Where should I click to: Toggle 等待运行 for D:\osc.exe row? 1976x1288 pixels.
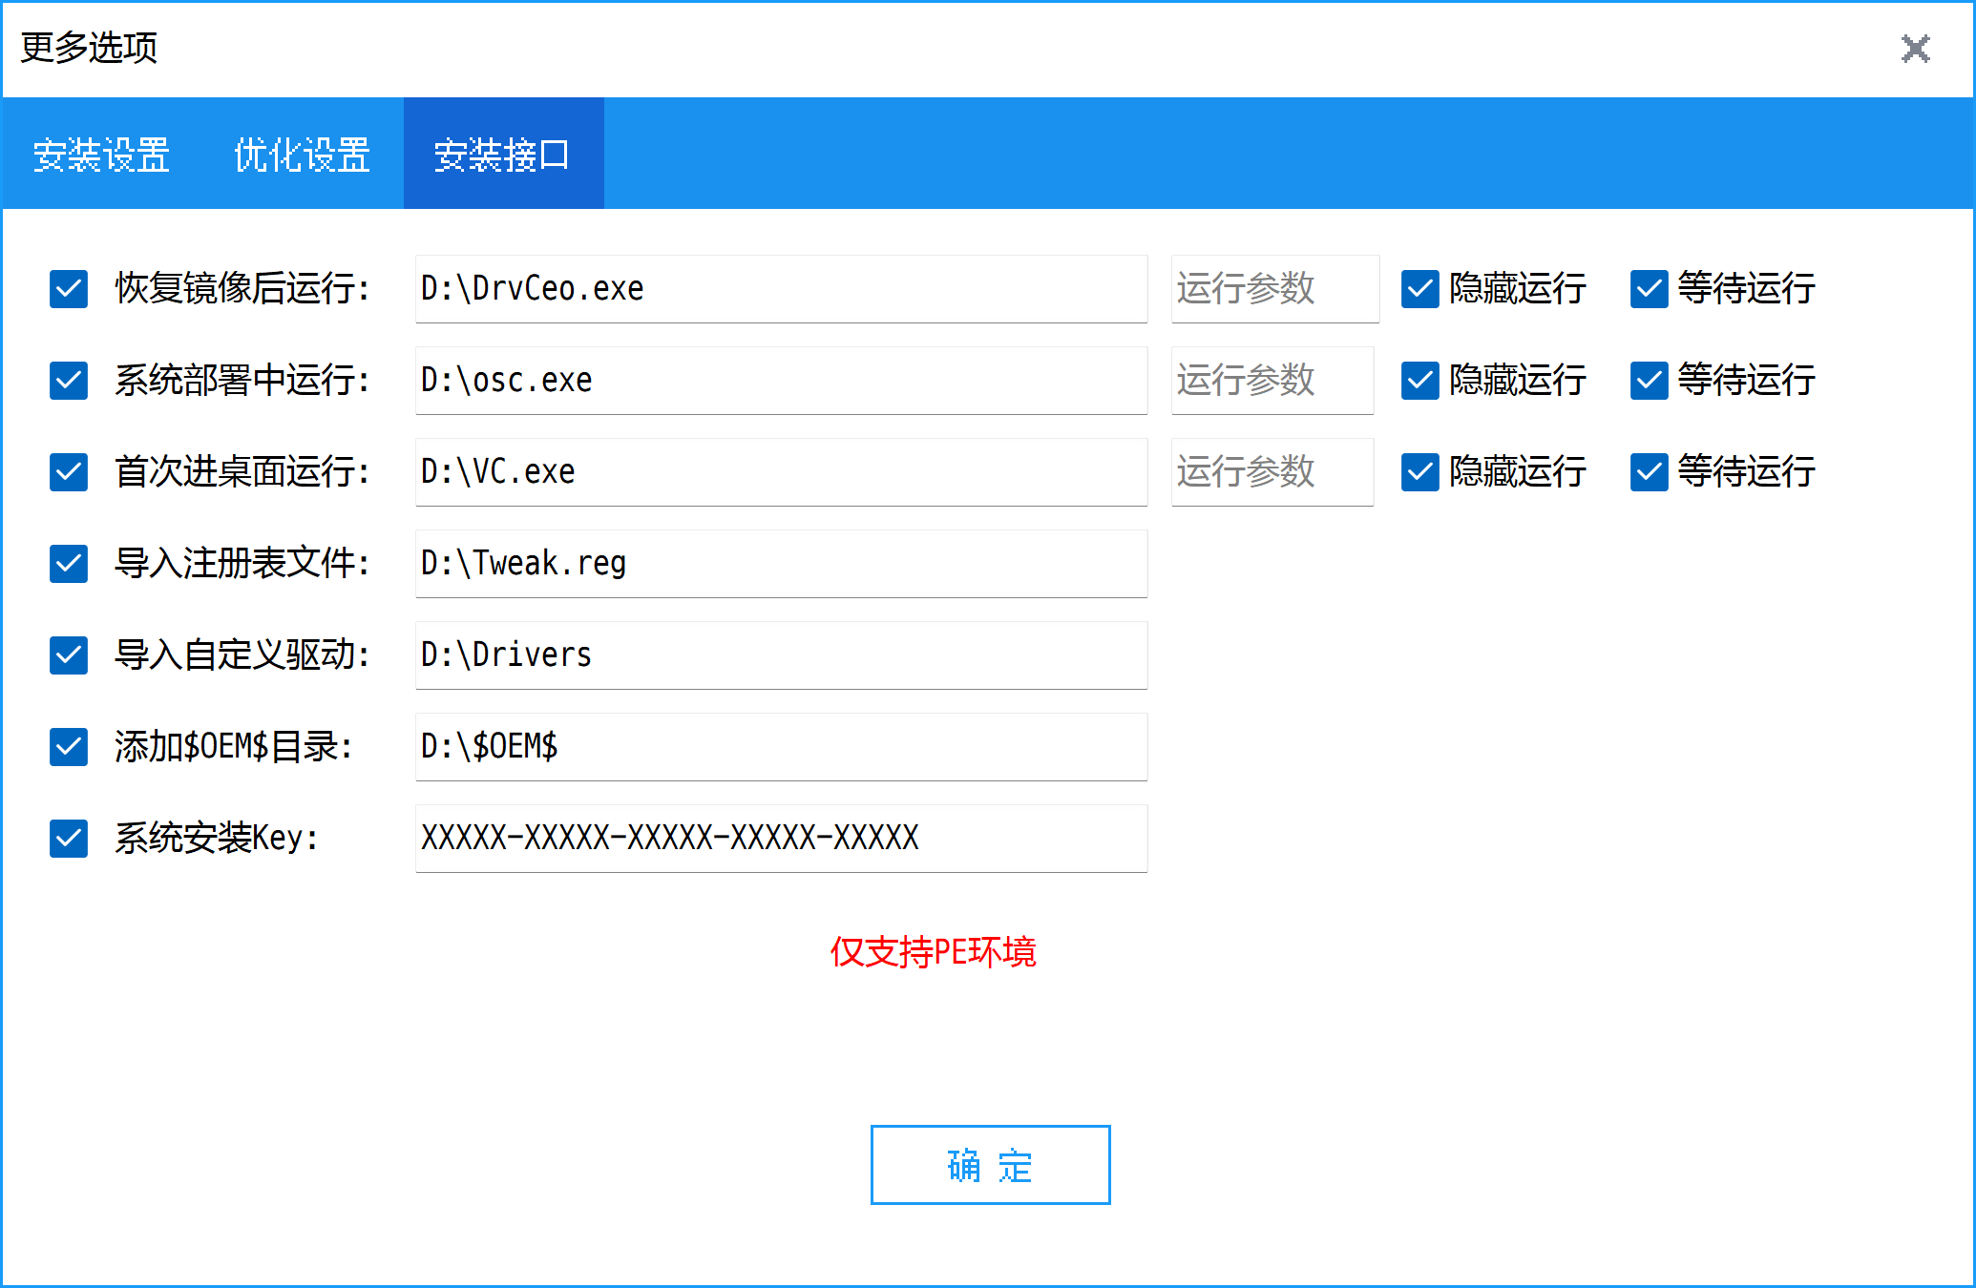(x=1649, y=381)
